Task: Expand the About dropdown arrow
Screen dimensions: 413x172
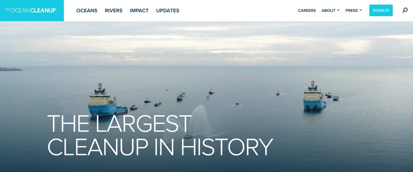Action: [338, 10]
